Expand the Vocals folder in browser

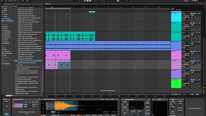(16, 65)
